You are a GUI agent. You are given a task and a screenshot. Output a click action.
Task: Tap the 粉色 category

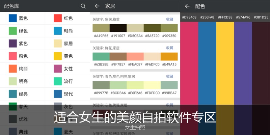click(23, 56)
